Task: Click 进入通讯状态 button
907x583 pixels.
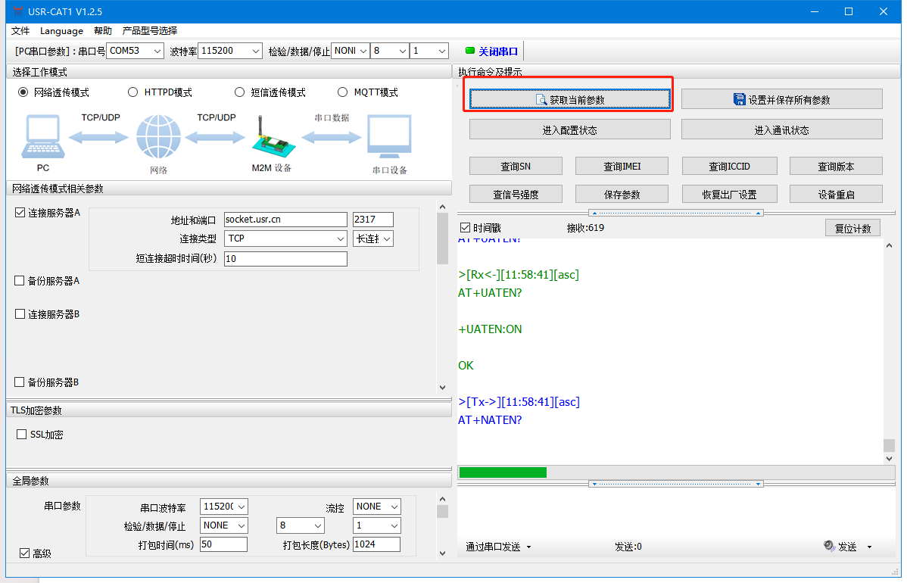Action: pos(781,129)
